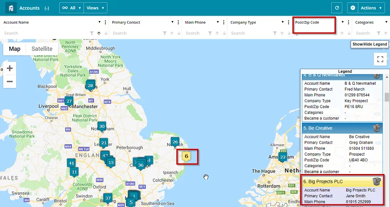Refresh the accounts list
390x207 pixels.
(337, 8)
